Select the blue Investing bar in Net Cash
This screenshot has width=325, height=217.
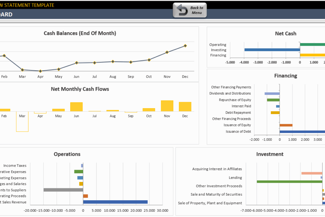tap(272, 50)
